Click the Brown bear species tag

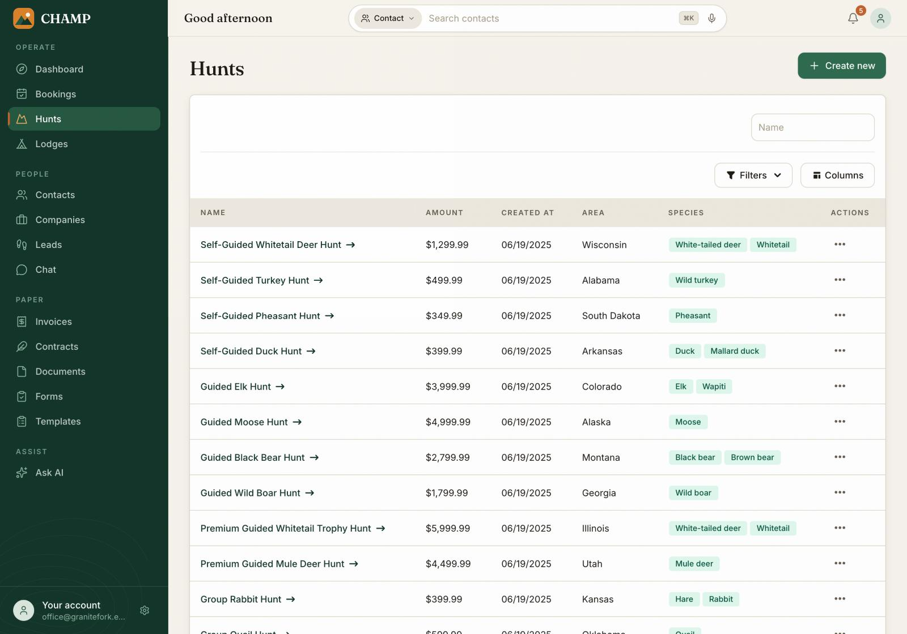point(752,457)
